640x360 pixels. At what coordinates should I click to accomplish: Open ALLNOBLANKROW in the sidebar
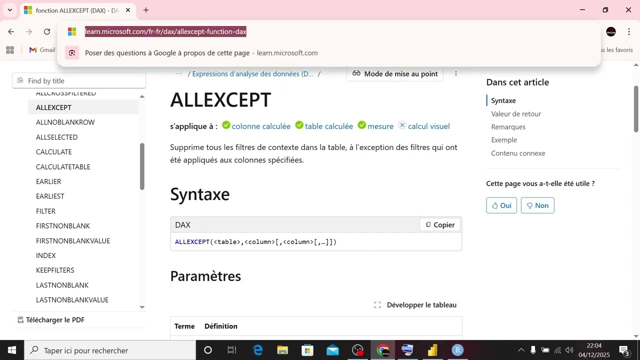click(x=65, y=122)
